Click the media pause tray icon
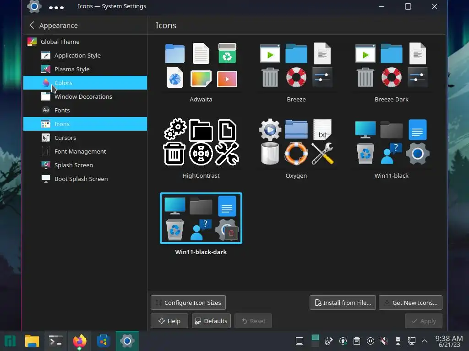Screen dimensions: 469x351 tap(370, 341)
